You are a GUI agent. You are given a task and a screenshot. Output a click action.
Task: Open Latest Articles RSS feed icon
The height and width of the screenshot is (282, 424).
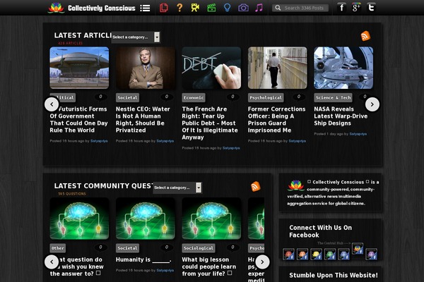click(365, 36)
